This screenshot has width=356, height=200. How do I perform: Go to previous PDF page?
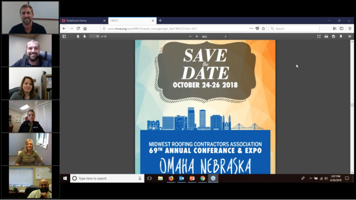point(78,36)
